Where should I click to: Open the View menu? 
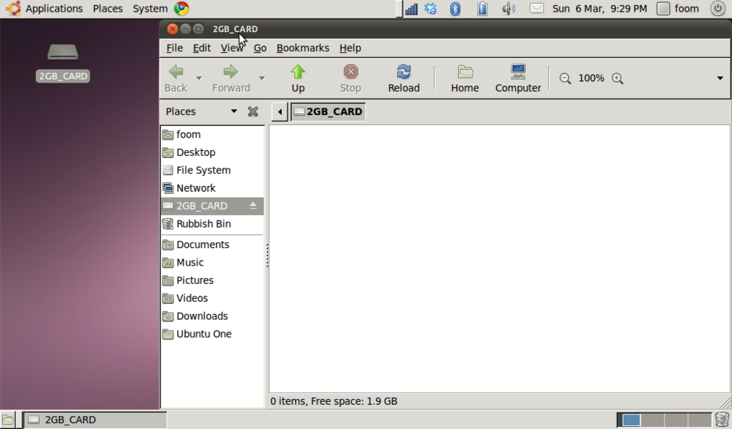point(231,48)
